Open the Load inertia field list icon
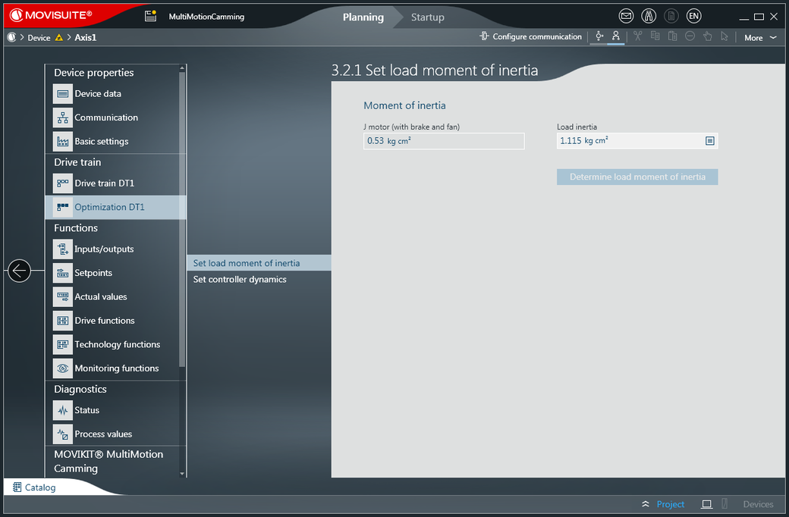789x517 pixels. [x=710, y=141]
